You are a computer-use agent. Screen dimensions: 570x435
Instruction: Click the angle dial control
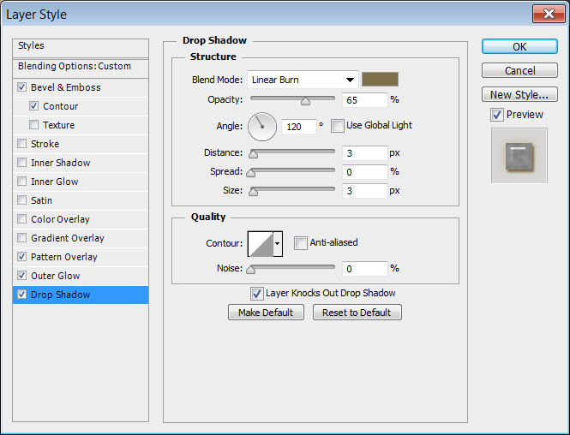pos(262,127)
